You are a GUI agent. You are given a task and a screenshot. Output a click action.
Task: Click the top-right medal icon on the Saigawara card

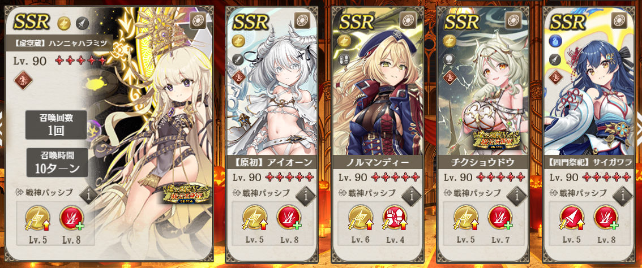[619, 20]
